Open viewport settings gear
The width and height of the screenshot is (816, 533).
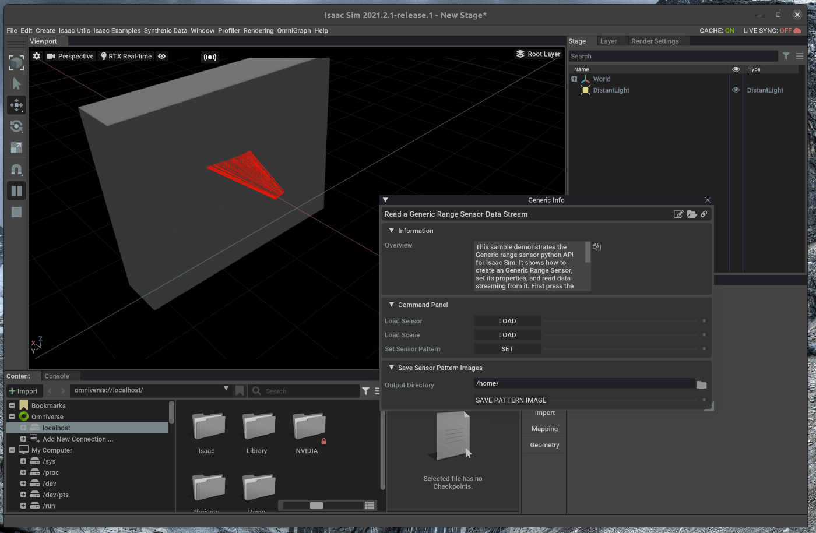(37, 56)
